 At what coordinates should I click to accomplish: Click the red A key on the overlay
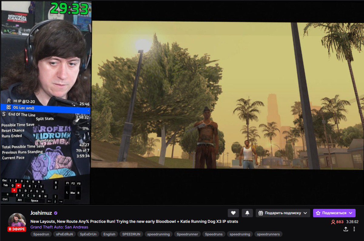point(14,190)
